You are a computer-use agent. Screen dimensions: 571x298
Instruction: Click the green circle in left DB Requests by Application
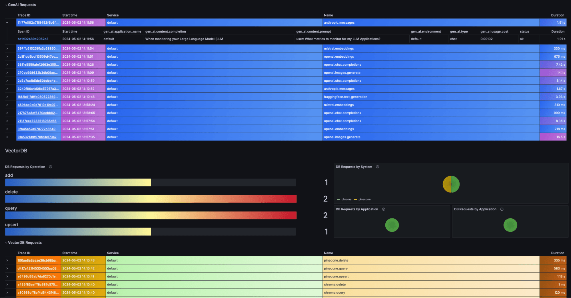(x=392, y=225)
